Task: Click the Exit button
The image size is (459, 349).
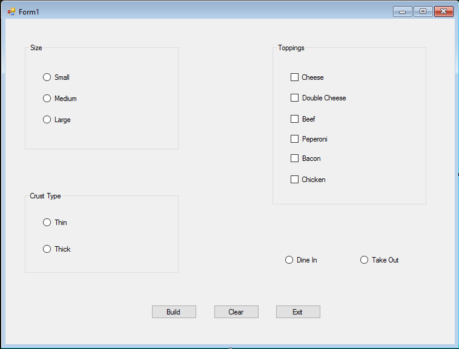Action: point(298,312)
